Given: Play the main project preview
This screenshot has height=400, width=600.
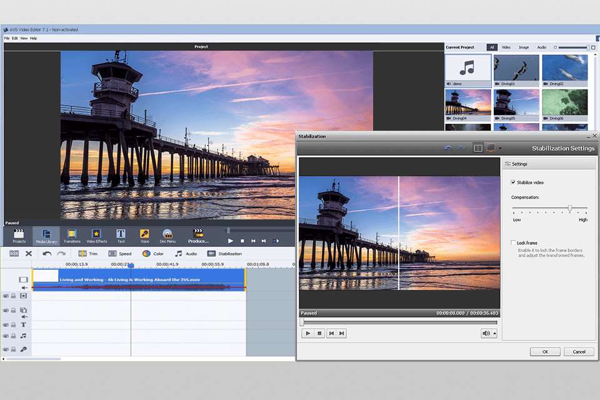Looking at the screenshot, I should (x=231, y=241).
